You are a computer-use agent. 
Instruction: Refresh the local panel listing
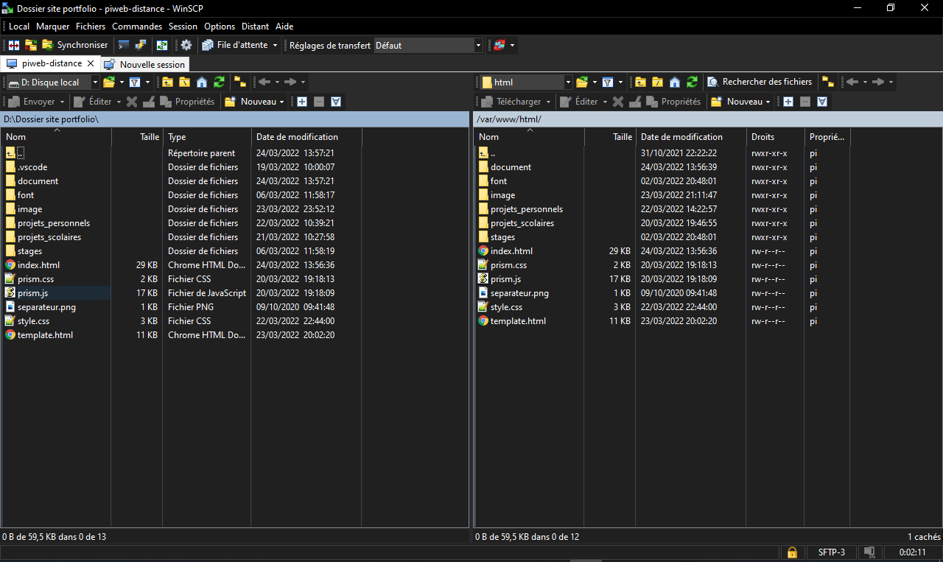tap(219, 82)
